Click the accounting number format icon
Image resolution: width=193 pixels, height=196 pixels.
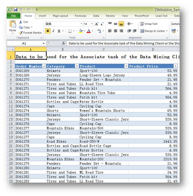(x=173, y=31)
